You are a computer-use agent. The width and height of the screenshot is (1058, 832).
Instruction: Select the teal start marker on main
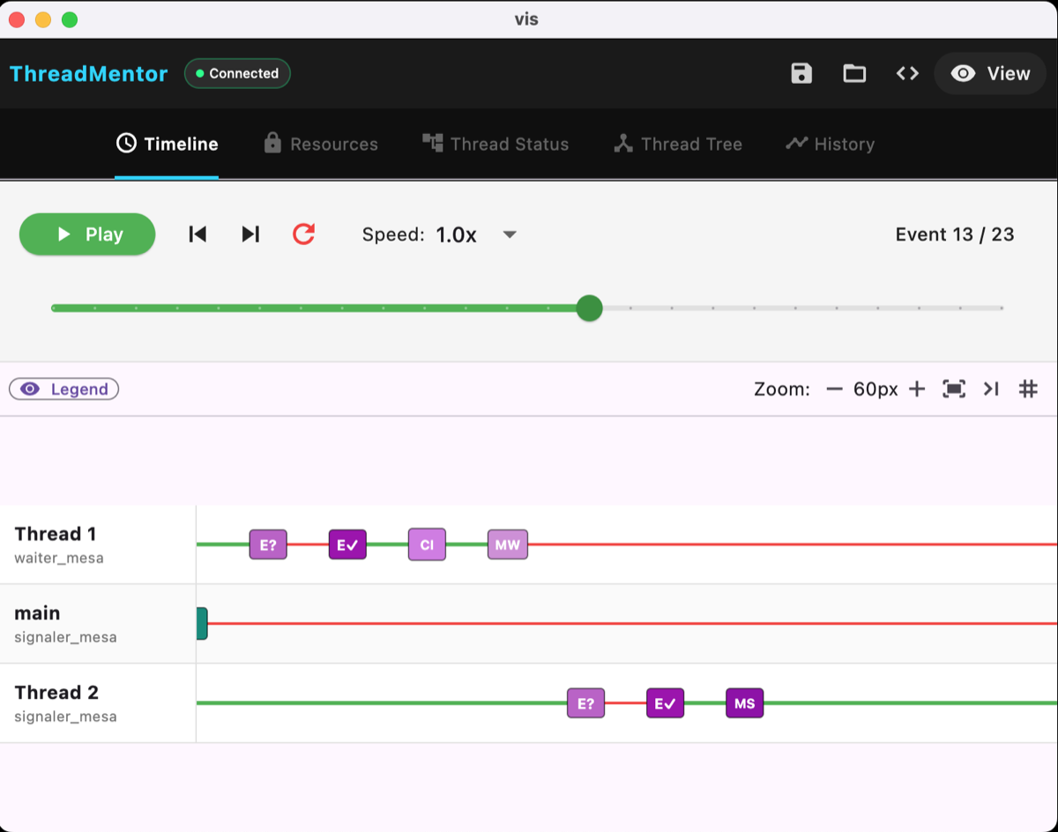click(x=202, y=624)
